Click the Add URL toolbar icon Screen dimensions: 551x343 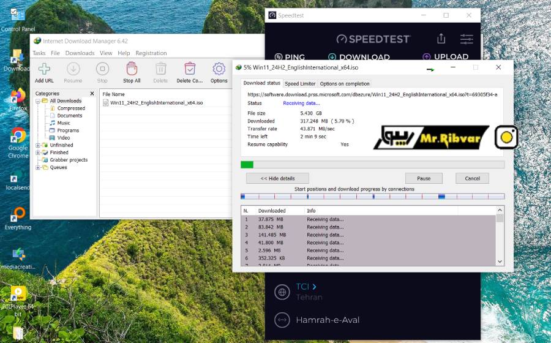click(x=44, y=69)
